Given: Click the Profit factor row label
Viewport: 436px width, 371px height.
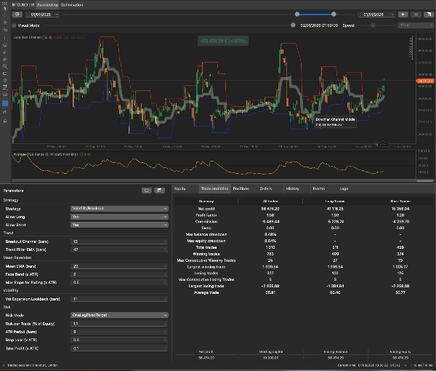Looking at the screenshot, I should click(206, 215).
